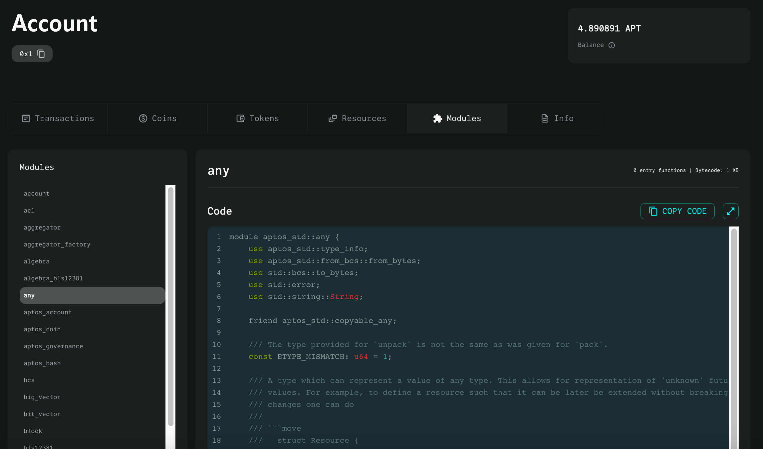Viewport: 763px width, 449px height.
Task: Select the aptos_account module
Action: [48, 312]
